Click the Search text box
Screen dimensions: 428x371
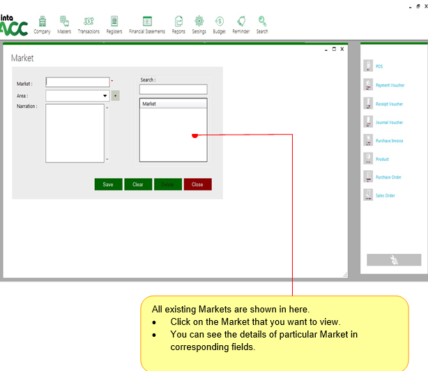(173, 89)
